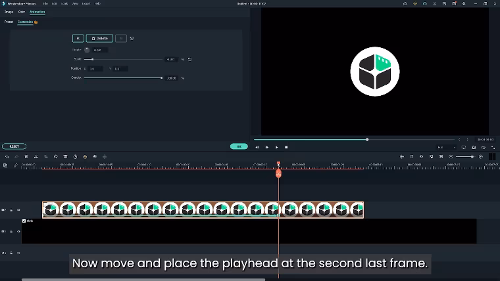Edit the Scale percentage field
Image resolution: width=500 pixels, height=281 pixels.
171,59
